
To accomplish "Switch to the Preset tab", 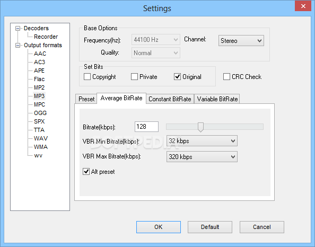I will pyautogui.click(x=86, y=99).
